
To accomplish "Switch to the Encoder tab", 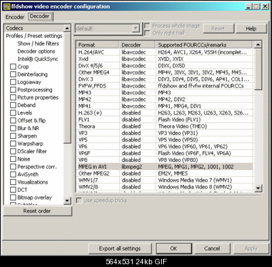I will (x=15, y=17).
